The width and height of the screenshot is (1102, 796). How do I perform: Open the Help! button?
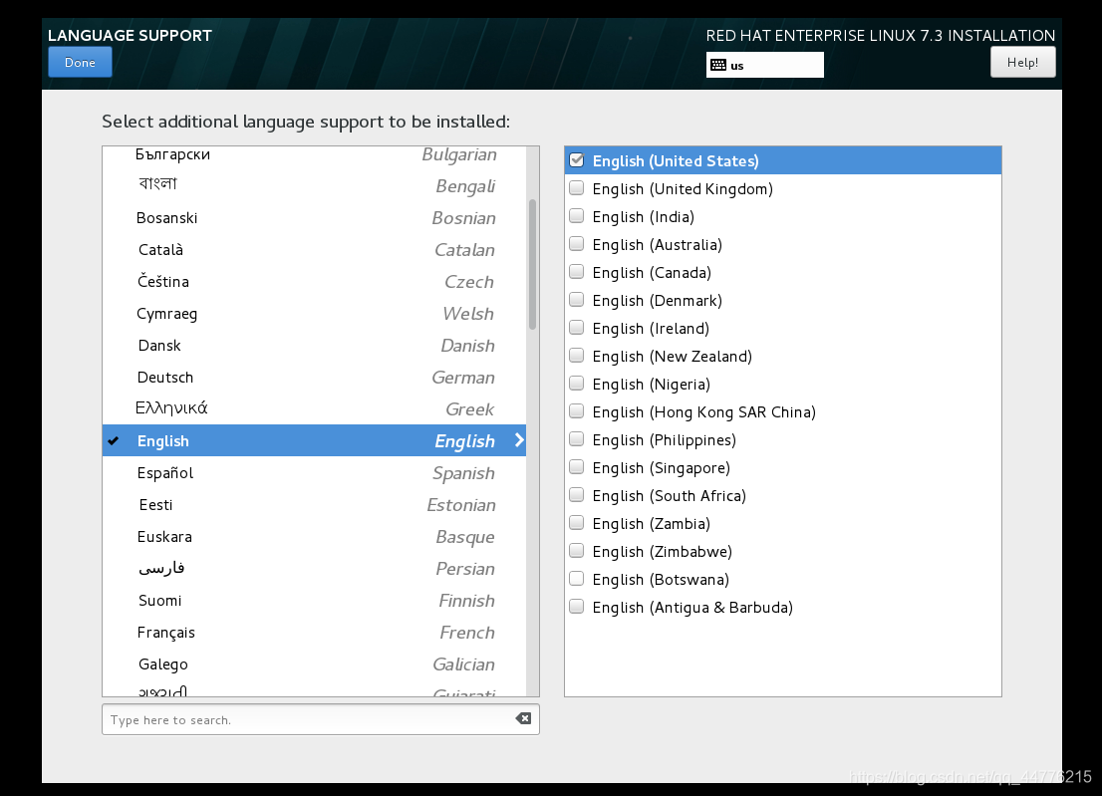point(1022,63)
